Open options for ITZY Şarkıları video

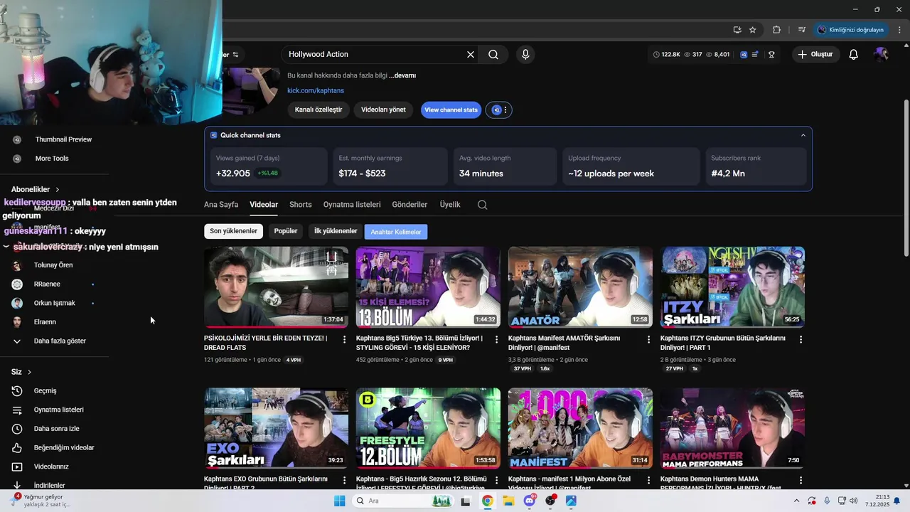[x=801, y=340]
